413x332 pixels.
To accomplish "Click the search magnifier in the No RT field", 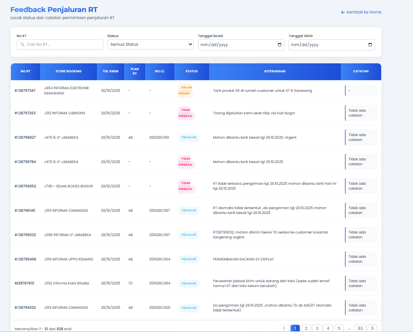I will coord(22,44).
